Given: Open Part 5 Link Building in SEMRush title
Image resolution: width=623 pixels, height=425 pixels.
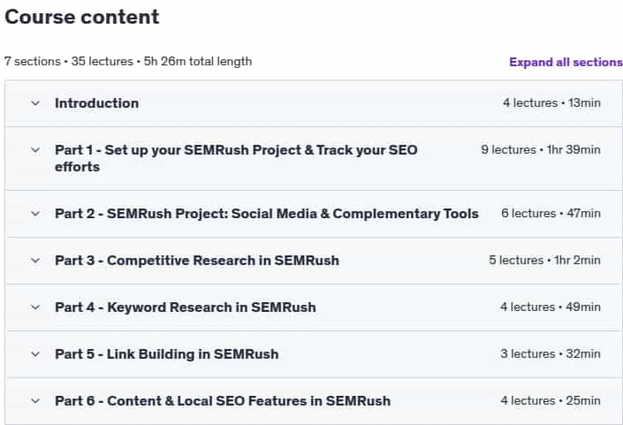Looking at the screenshot, I should [x=166, y=354].
